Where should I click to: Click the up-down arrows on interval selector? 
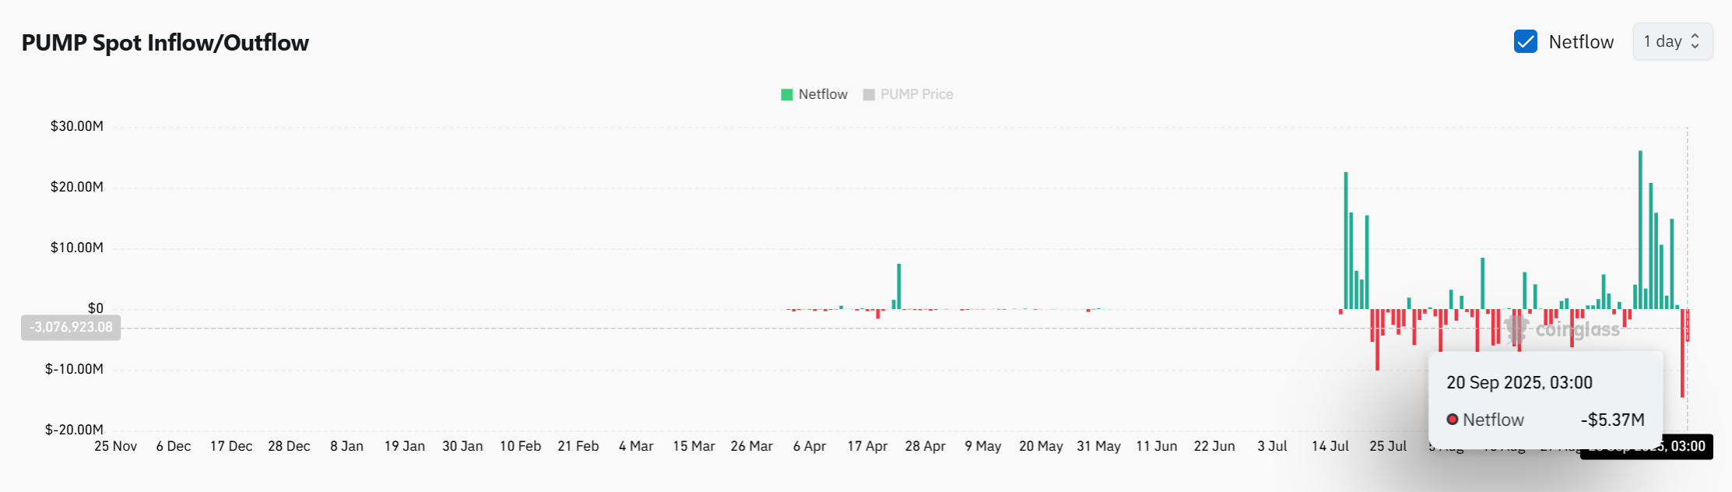pos(1695,42)
